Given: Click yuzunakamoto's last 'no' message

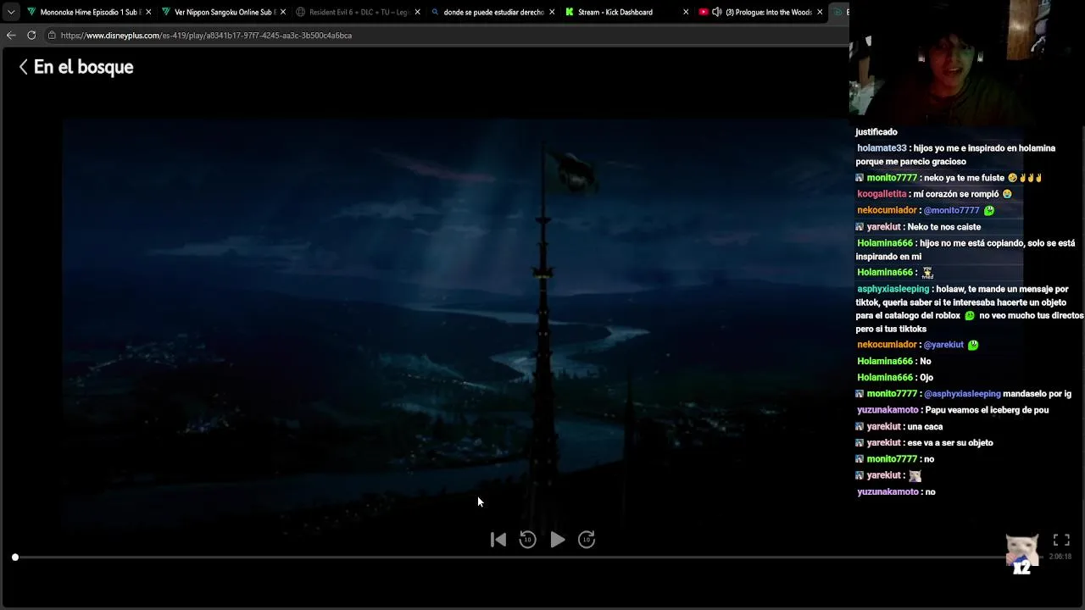Looking at the screenshot, I should (x=930, y=492).
